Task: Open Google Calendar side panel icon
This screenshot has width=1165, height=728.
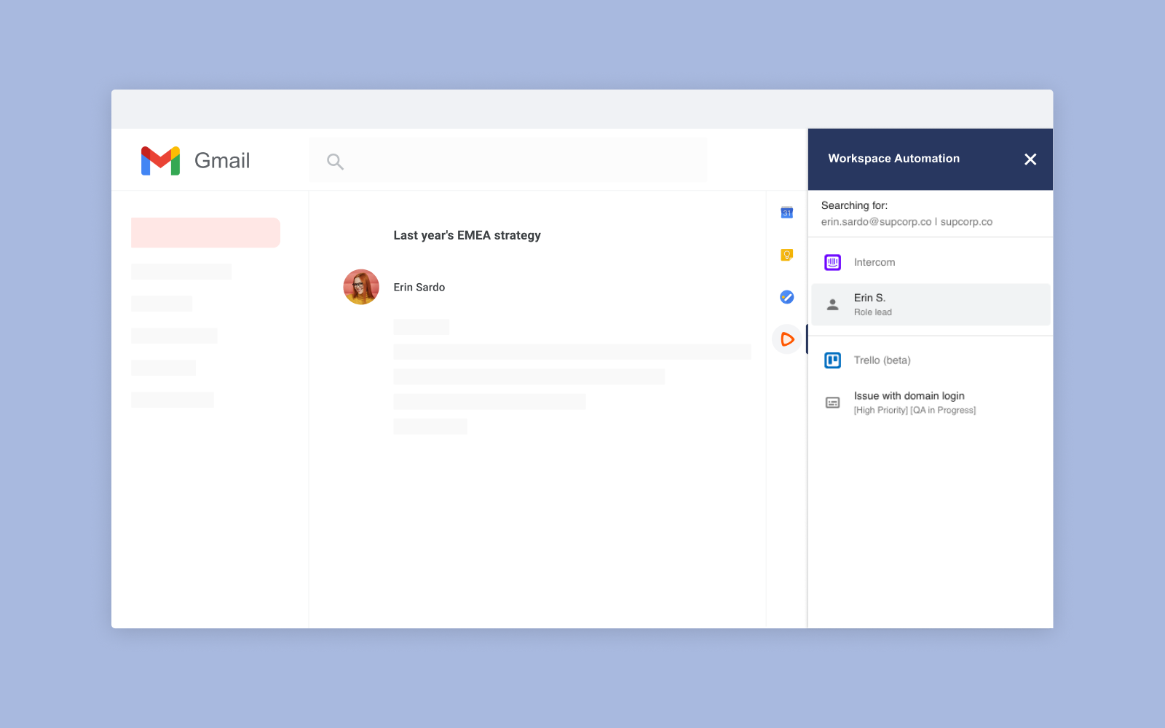Action: pyautogui.click(x=787, y=213)
